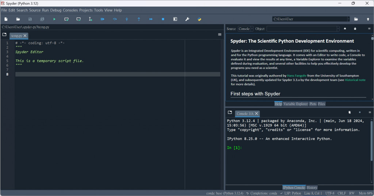This screenshot has width=374, height=196.
Task: Run cell and advance icon
Action: (79, 19)
